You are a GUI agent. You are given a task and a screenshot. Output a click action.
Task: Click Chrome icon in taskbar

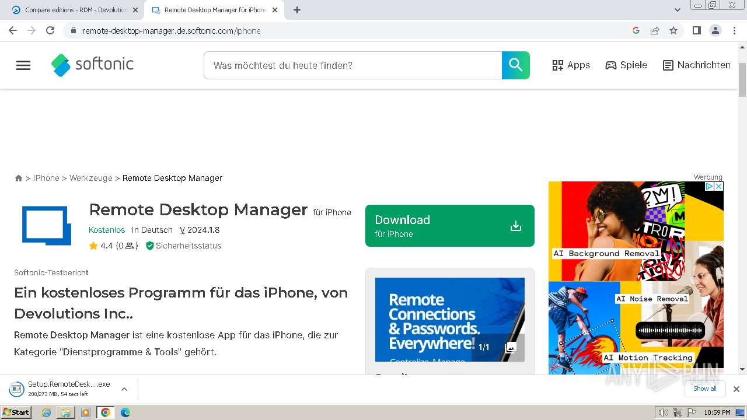point(105,412)
